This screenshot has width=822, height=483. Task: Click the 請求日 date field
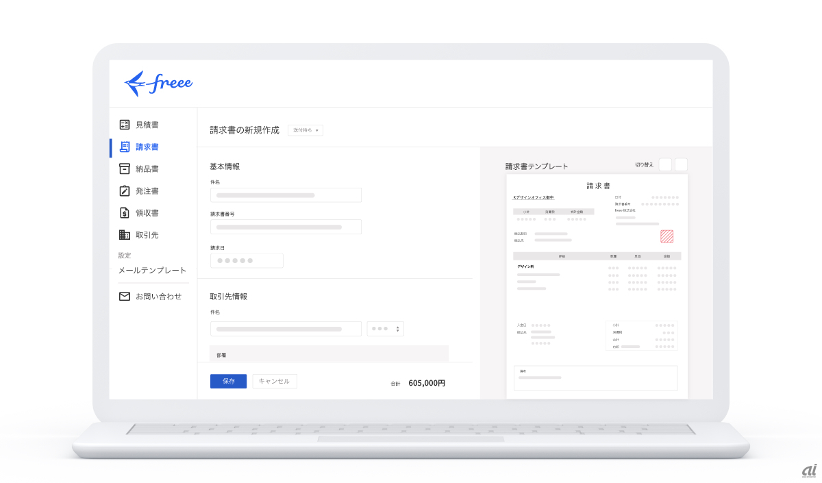(x=247, y=260)
